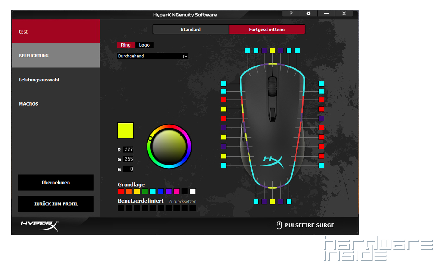Image resolution: width=436 pixels, height=264 pixels.
Task: Open settings via the gear icon
Action: (x=308, y=13)
